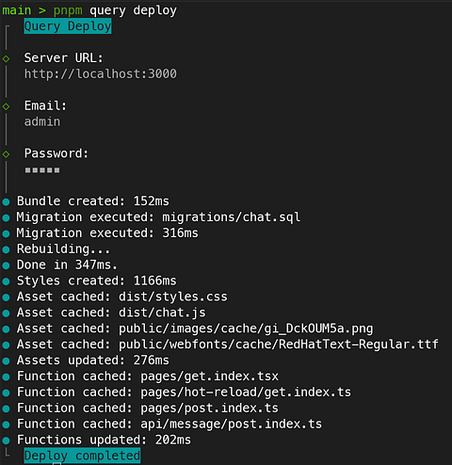Click pages/hot-reload/get.index.ts path

point(246,393)
